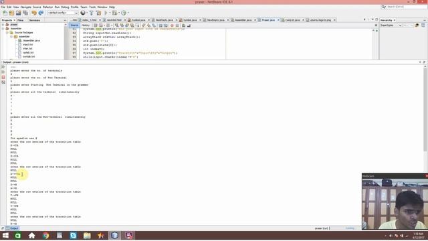Viewport: 428px width, 241px height.
Task: Open the Tools menu
Action: [92, 7]
